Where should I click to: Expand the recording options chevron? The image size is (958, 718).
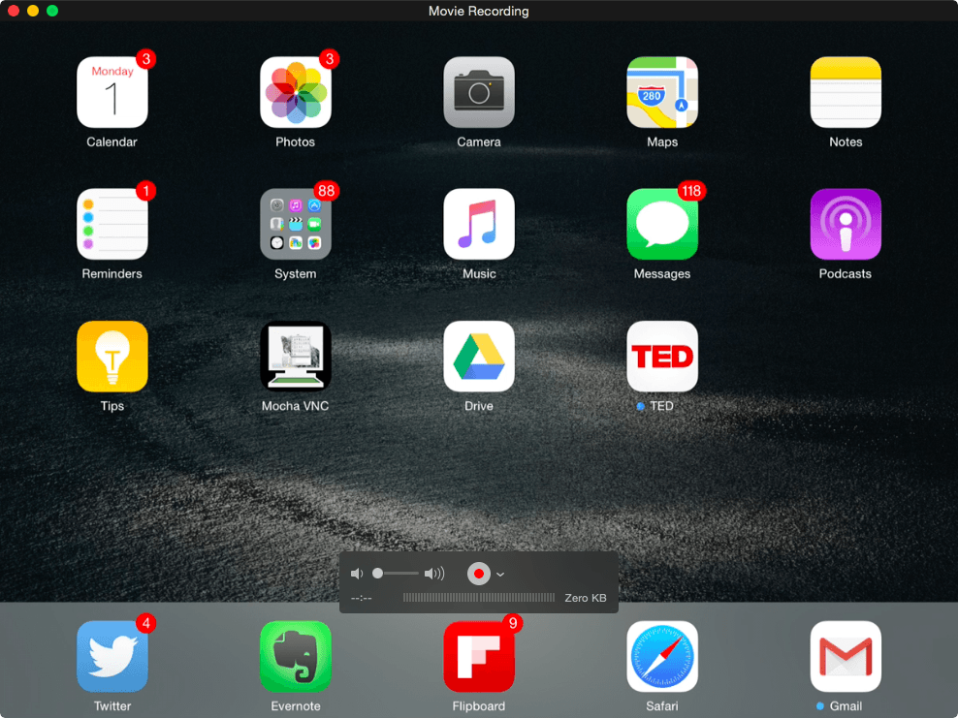point(500,574)
